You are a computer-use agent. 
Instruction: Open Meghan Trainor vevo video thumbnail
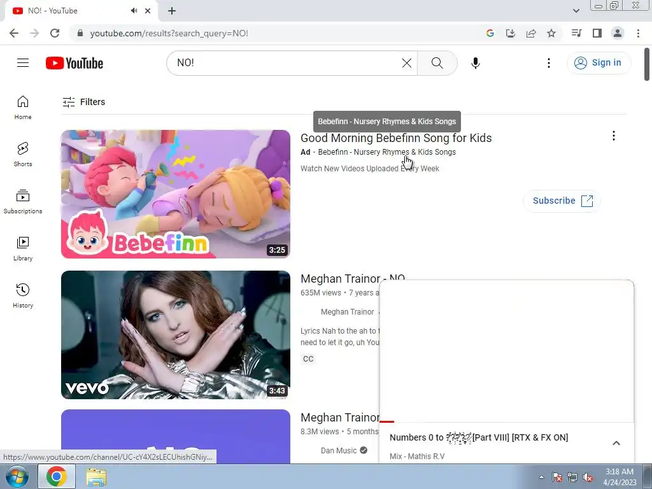click(x=176, y=335)
